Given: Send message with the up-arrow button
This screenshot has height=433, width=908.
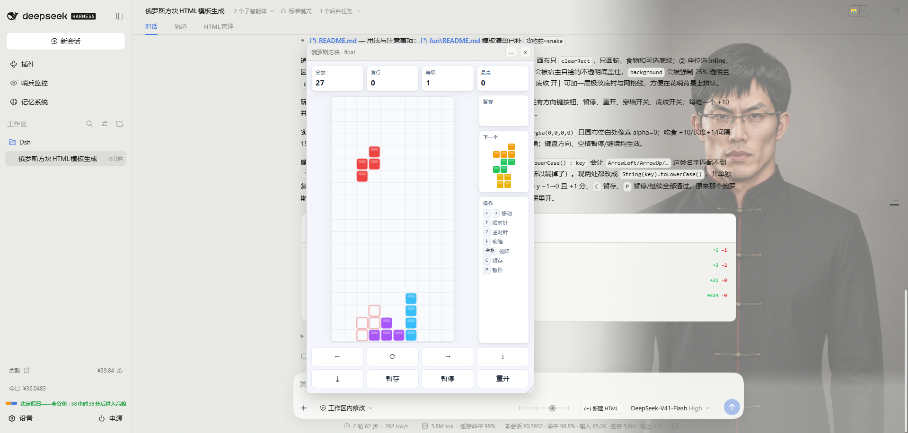Looking at the screenshot, I should (732, 407).
